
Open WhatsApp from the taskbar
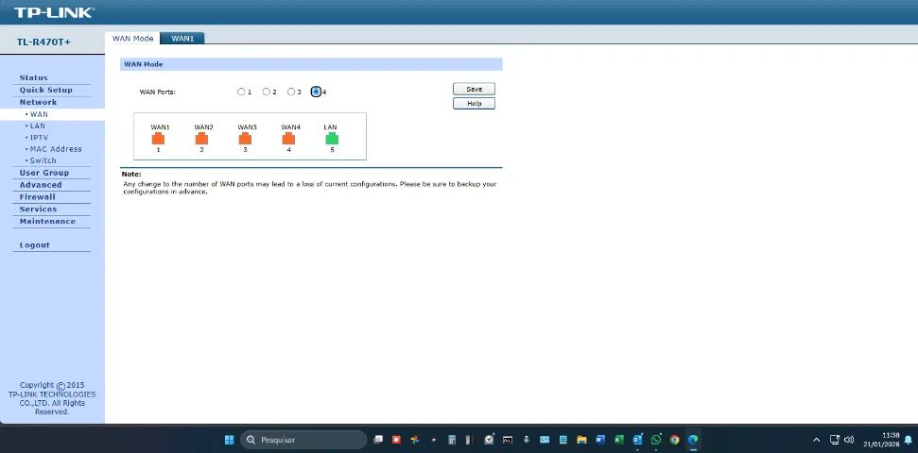coord(656,440)
